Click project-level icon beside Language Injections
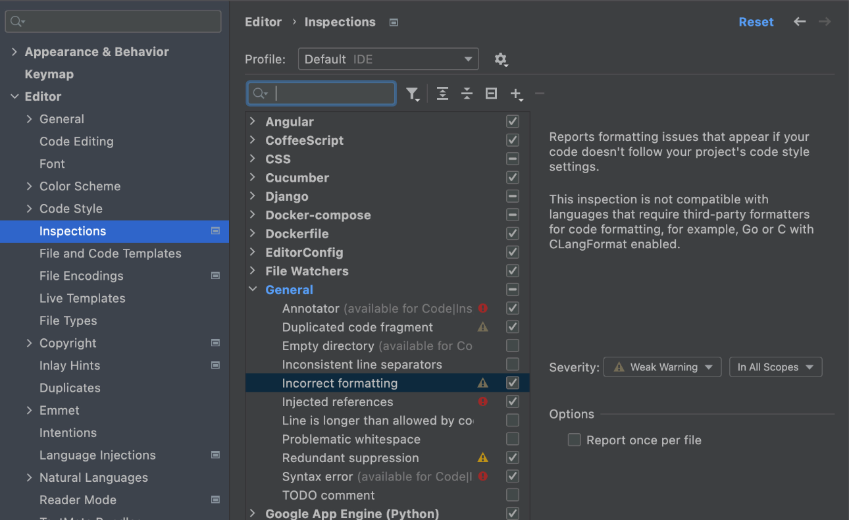The height and width of the screenshot is (520, 849). click(x=215, y=455)
